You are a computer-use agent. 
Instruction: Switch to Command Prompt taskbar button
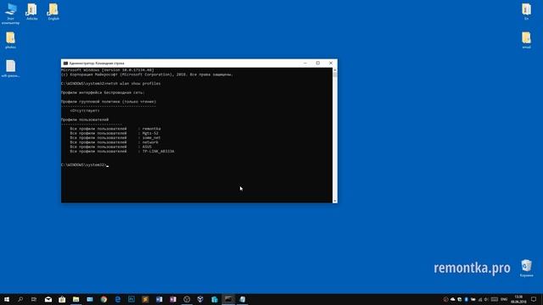(228, 299)
